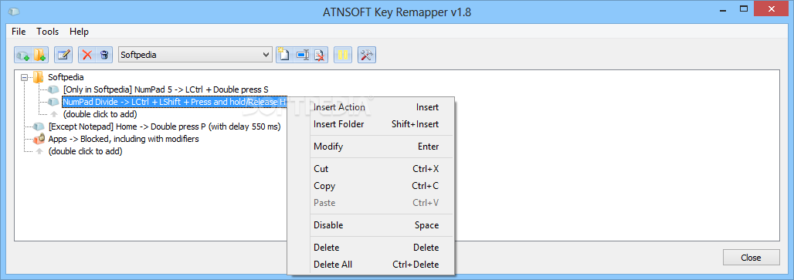
Task: Select the Softpedia folder label
Action: [66, 78]
